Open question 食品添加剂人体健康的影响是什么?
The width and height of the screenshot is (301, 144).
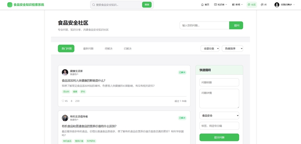click(84, 80)
